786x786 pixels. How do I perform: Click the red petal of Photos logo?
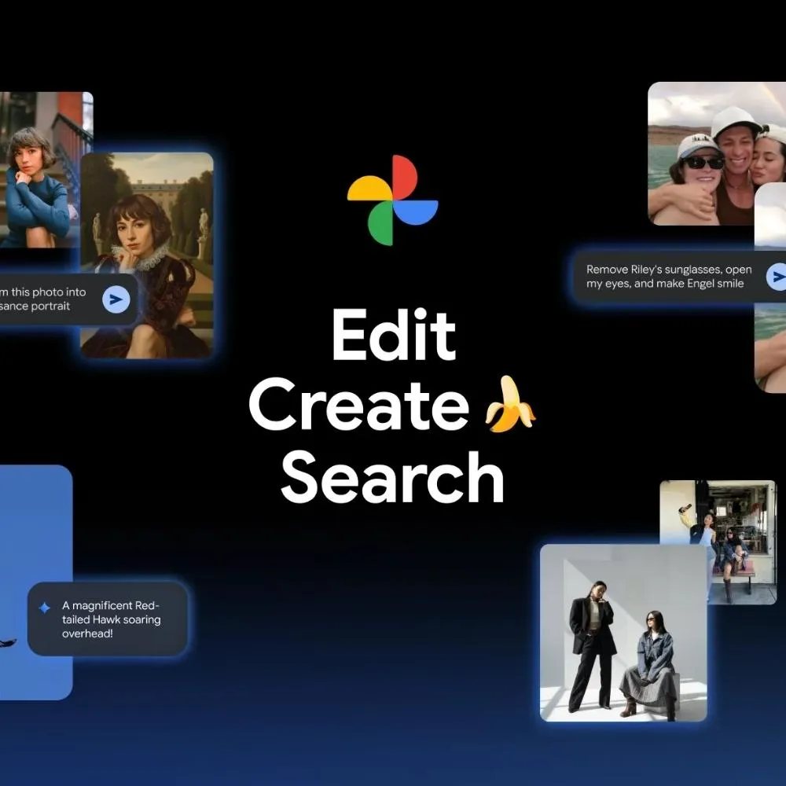(x=404, y=178)
